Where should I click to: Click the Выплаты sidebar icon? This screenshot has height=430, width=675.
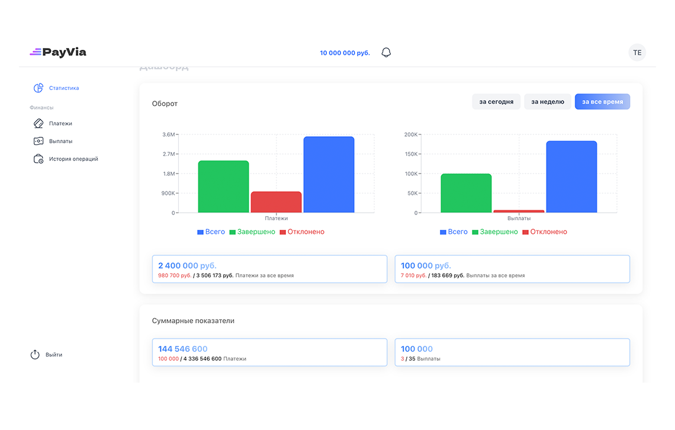tap(38, 142)
